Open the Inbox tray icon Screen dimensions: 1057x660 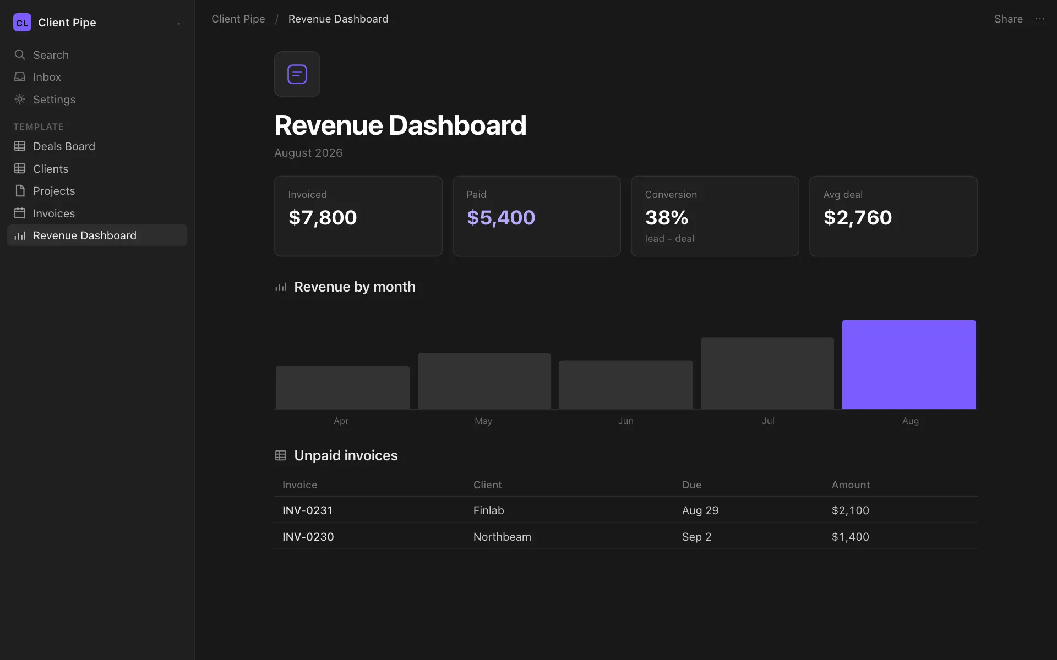click(x=20, y=77)
